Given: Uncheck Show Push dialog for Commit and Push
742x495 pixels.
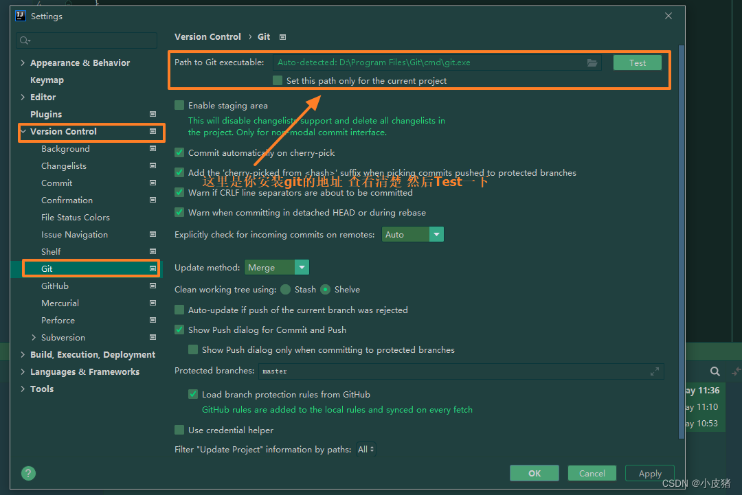Looking at the screenshot, I should [179, 330].
